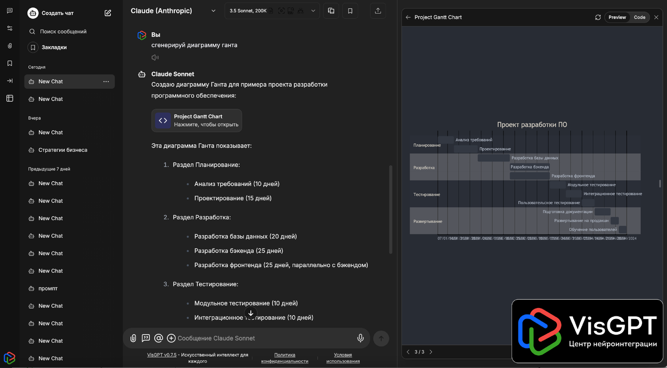This screenshot has width=667, height=368.
Task: Click the Тестирование label in Gantt chart
Action: (426, 195)
